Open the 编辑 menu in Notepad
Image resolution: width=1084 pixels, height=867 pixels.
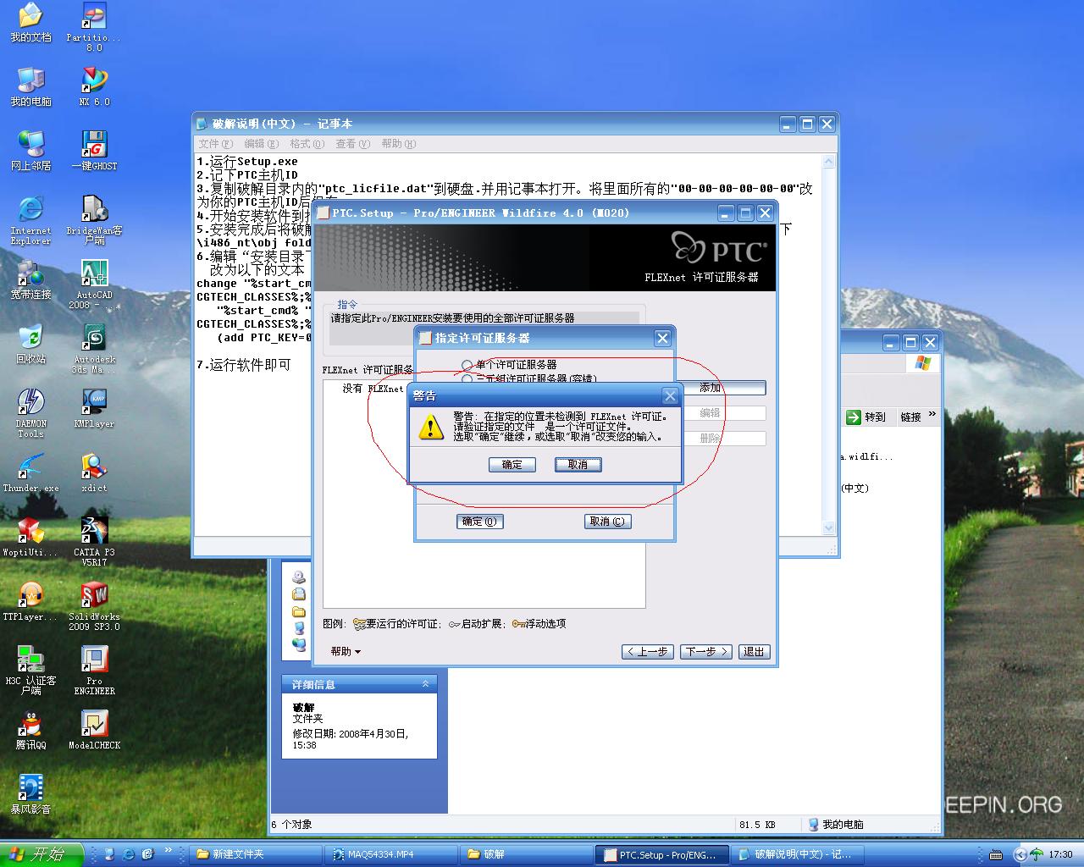pyautogui.click(x=261, y=144)
